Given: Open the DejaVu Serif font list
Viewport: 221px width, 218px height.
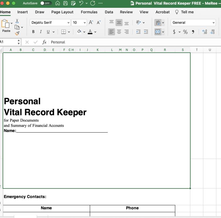Looking at the screenshot, I should (x=50, y=22).
